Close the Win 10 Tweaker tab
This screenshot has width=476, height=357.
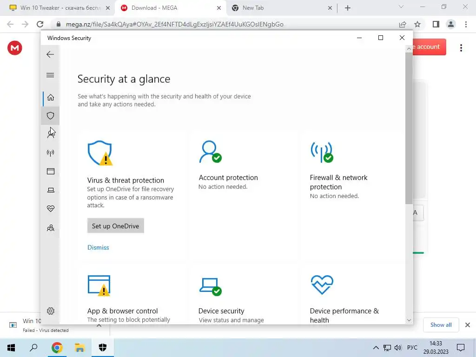[108, 8]
